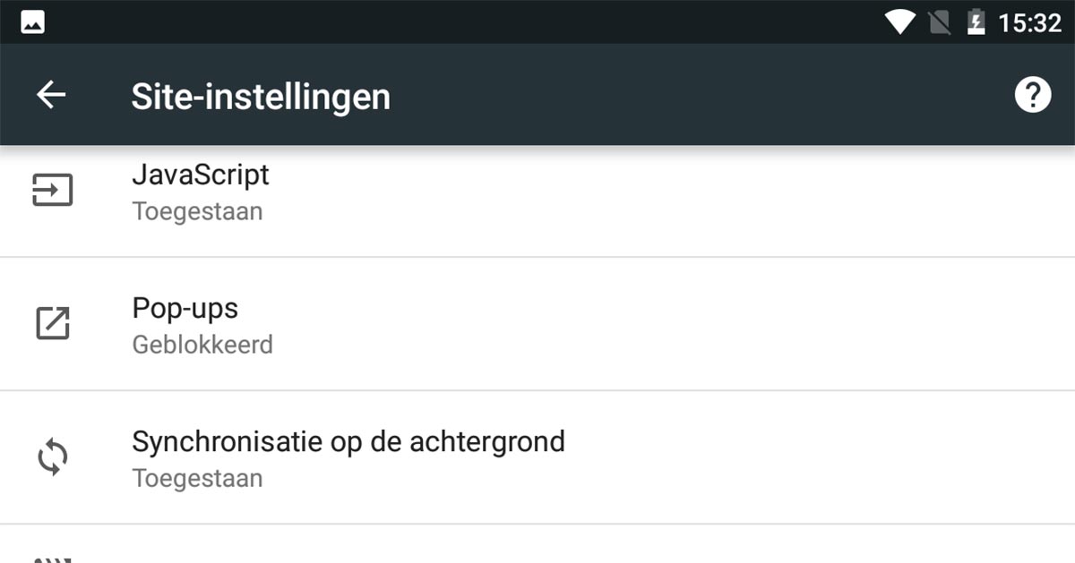Open help via the question mark icon
Viewport: 1075px width, 563px height.
1032,95
